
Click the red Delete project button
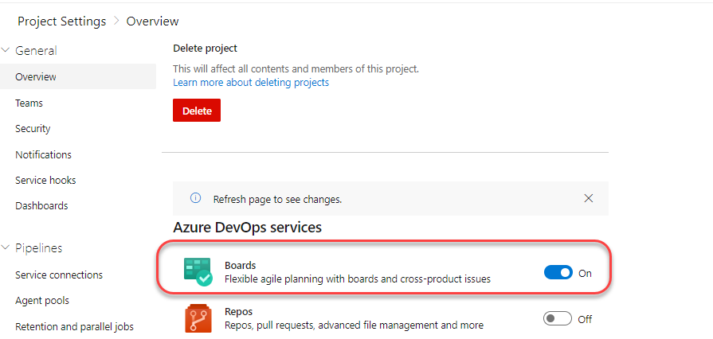point(197,111)
